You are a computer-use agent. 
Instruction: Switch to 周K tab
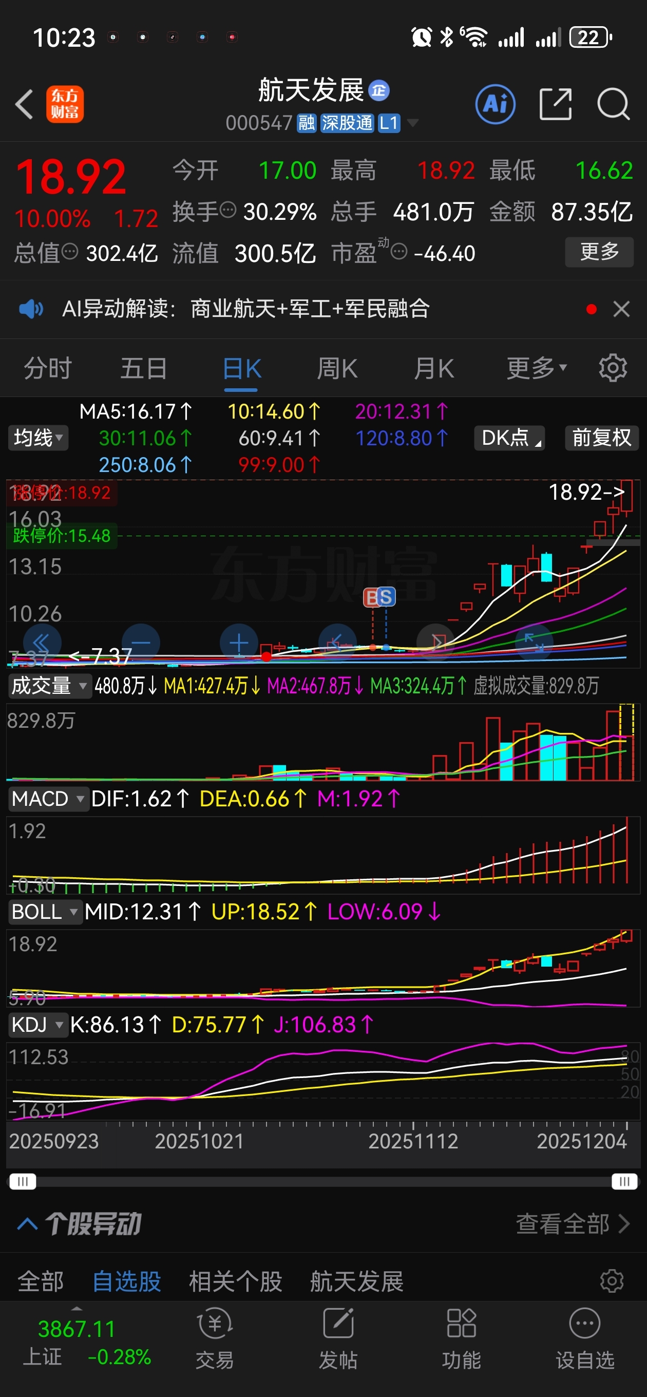click(337, 368)
